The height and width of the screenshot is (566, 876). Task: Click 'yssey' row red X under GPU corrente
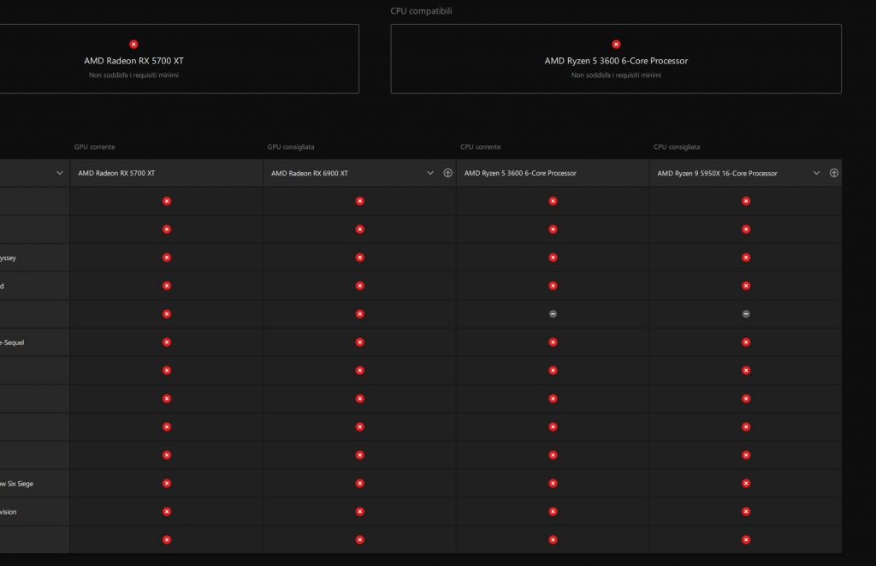[167, 257]
